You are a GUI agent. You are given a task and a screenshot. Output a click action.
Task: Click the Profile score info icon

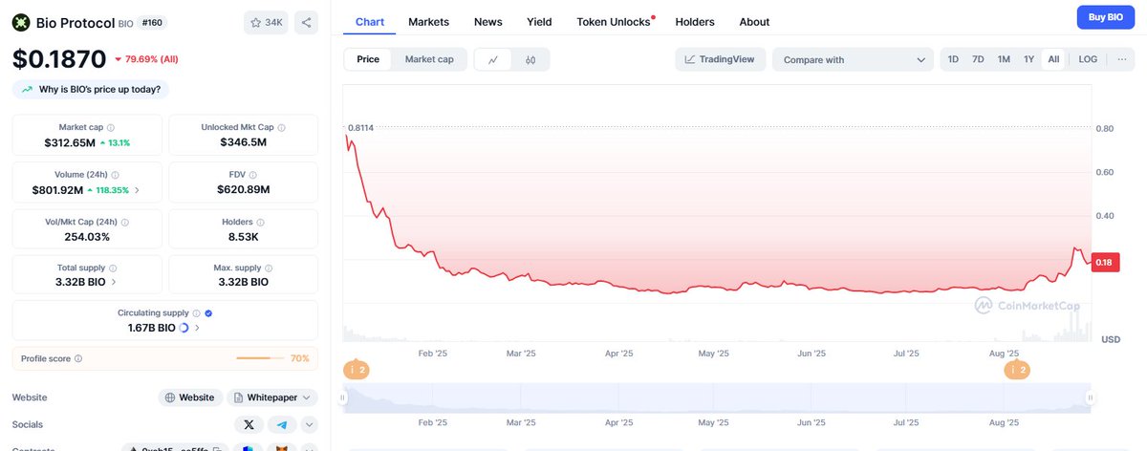pos(78,358)
